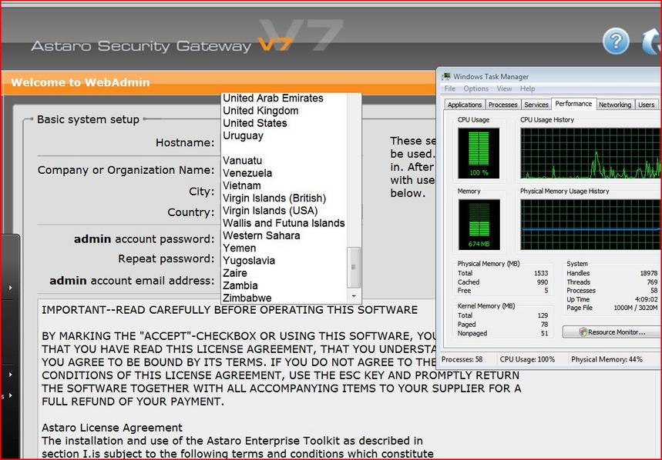662x460 pixels.
Task: Click the Welcome to WebAdmin header
Action: [80, 82]
